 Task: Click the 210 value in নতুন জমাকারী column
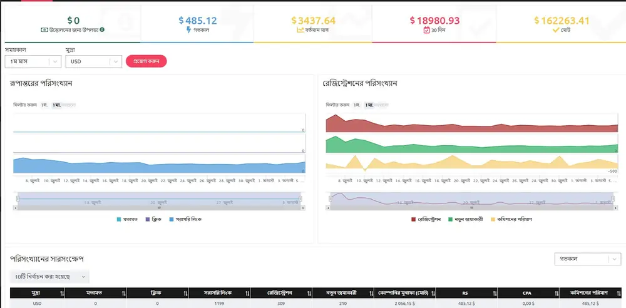click(x=343, y=304)
